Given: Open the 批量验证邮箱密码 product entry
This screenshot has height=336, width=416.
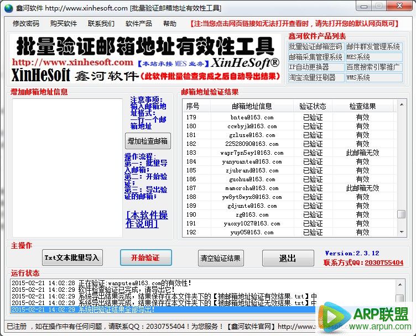Looking at the screenshot, I should (315, 47).
